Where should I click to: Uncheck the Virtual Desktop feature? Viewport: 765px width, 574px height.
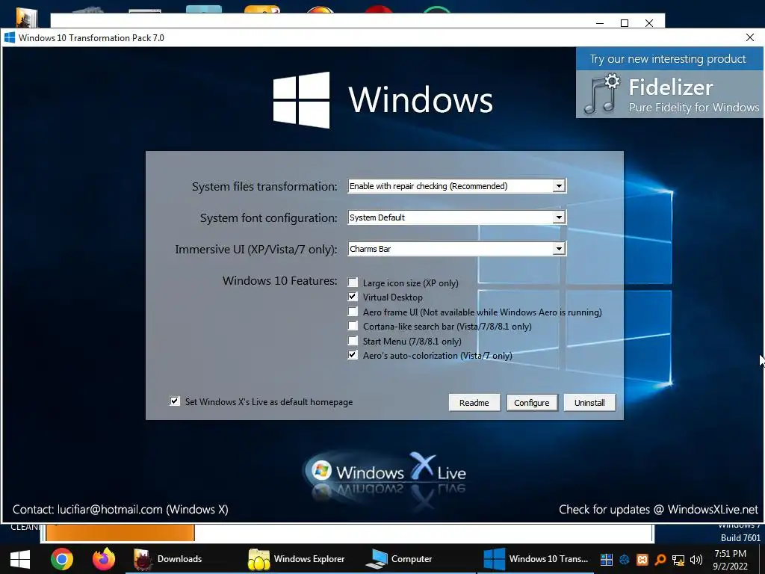353,297
